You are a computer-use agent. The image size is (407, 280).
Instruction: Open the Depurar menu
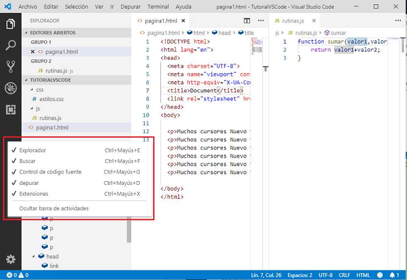click(x=131, y=6)
